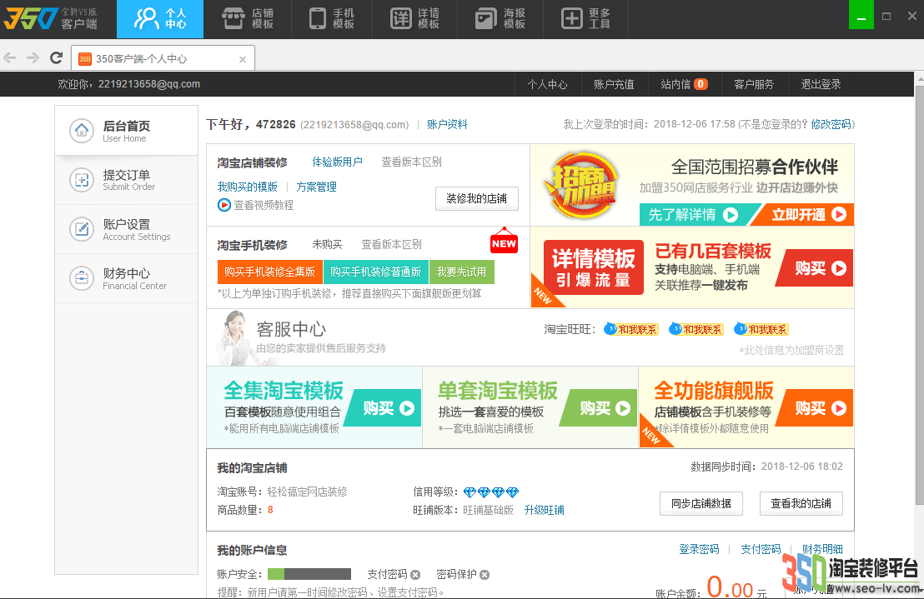Click the 同步店铺数据 button
The image size is (924, 599).
tap(701, 503)
